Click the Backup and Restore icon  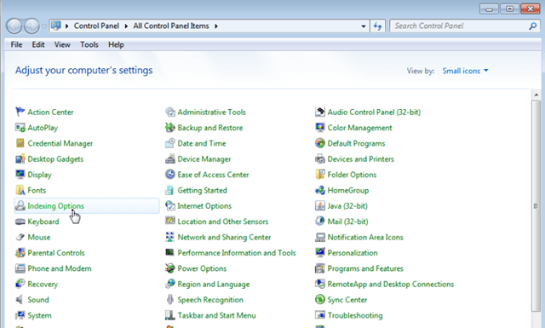[170, 127]
